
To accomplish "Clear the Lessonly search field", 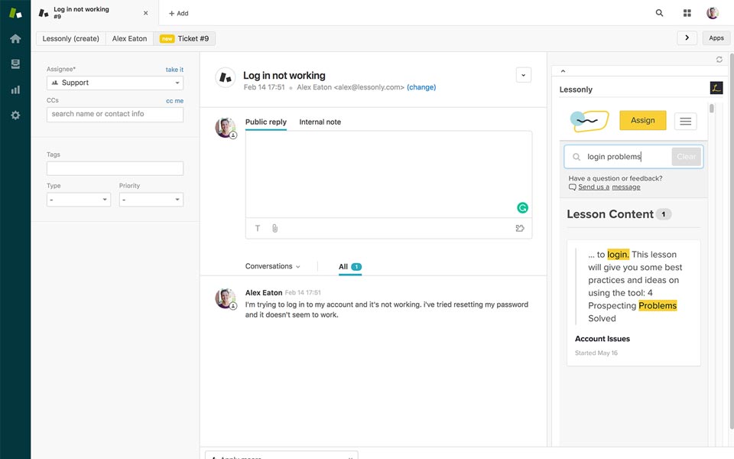I will click(x=687, y=157).
